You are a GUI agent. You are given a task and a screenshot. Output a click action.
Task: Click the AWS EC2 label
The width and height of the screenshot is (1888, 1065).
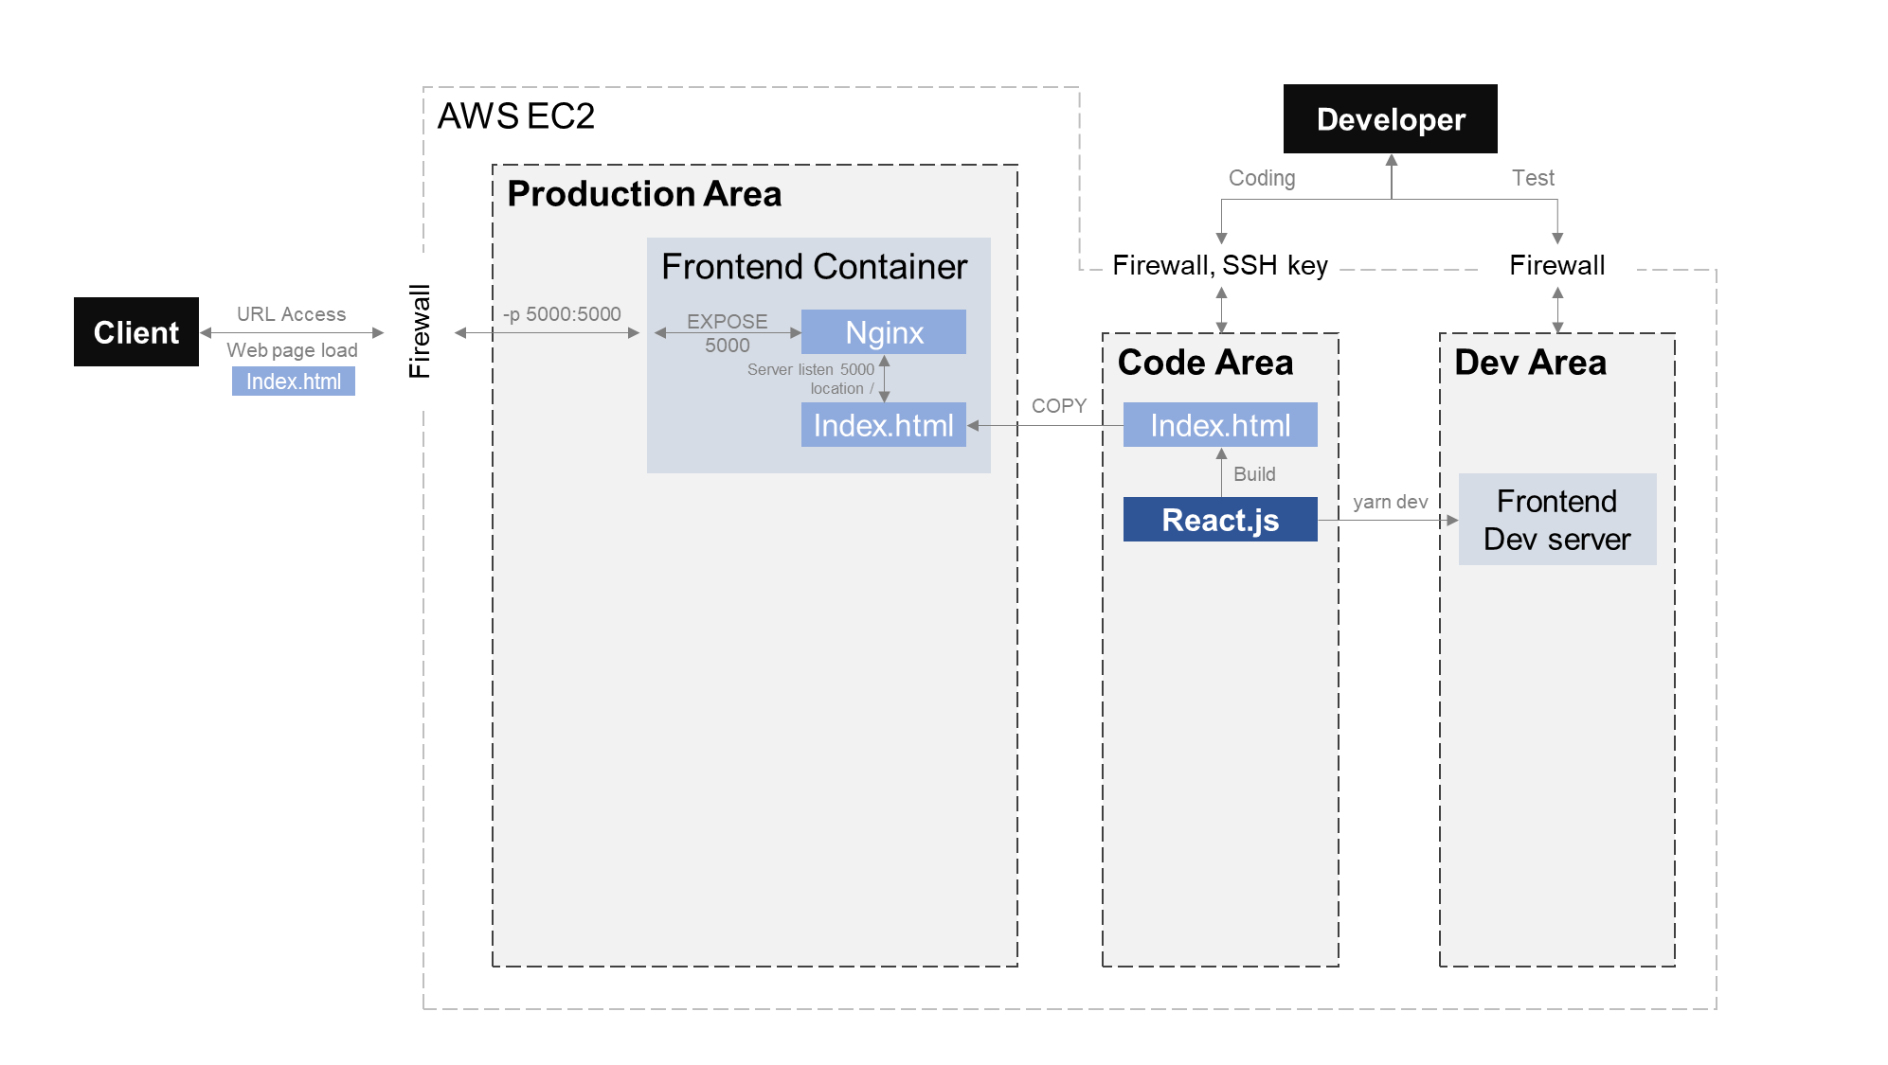pyautogui.click(x=515, y=116)
